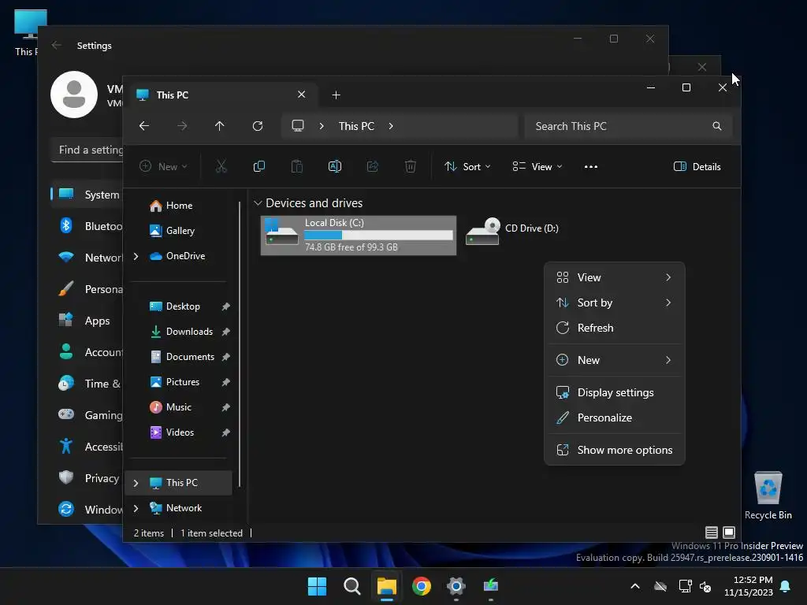Screen dimensions: 807x605
Task: Click the chevron after This PC breadcrumb
Action: (391, 126)
